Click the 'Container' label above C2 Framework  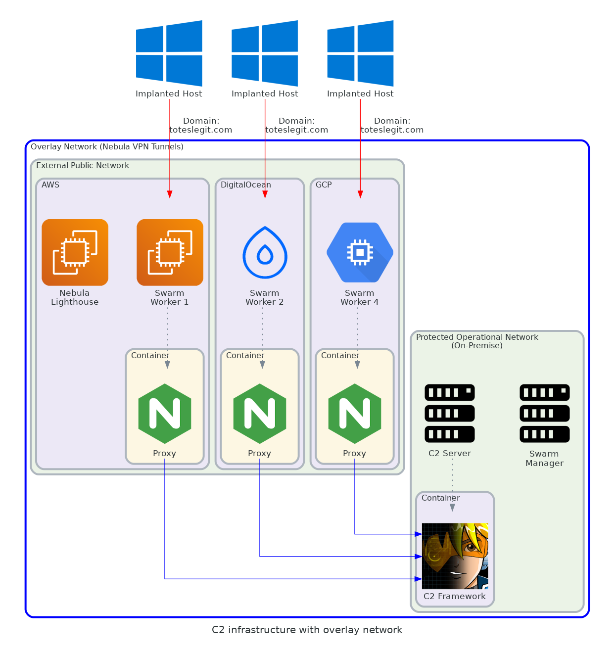[440, 498]
